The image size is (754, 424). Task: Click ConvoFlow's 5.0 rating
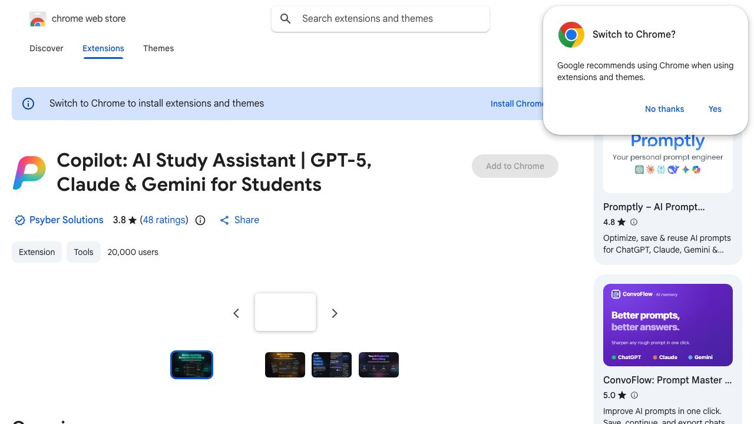[609, 395]
